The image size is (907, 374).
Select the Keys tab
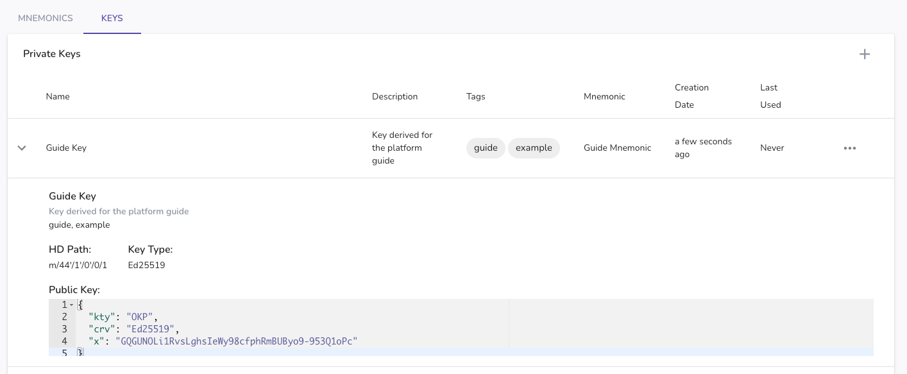coord(112,18)
